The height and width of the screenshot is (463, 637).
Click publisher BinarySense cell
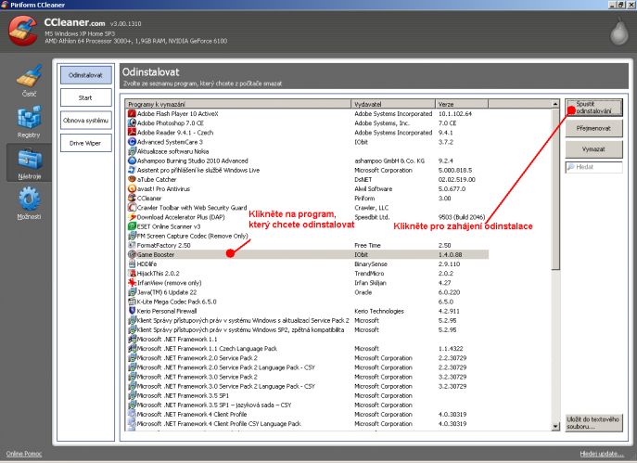click(371, 264)
